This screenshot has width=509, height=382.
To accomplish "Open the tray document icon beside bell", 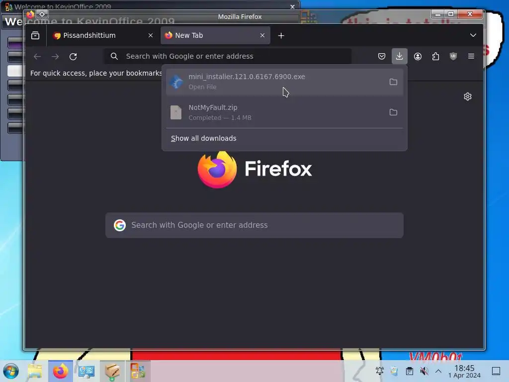I will [x=394, y=371].
